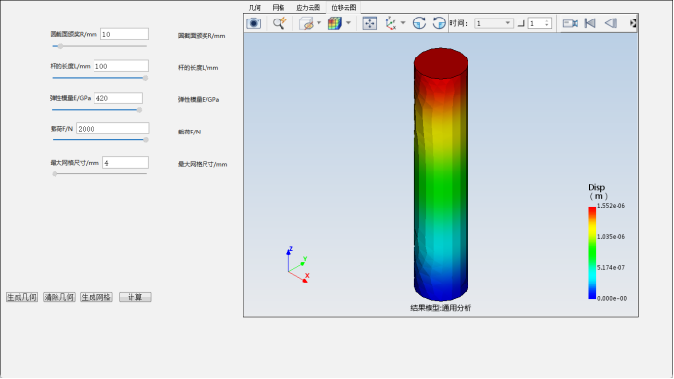Click the 载荷F/N input field

[113, 129]
